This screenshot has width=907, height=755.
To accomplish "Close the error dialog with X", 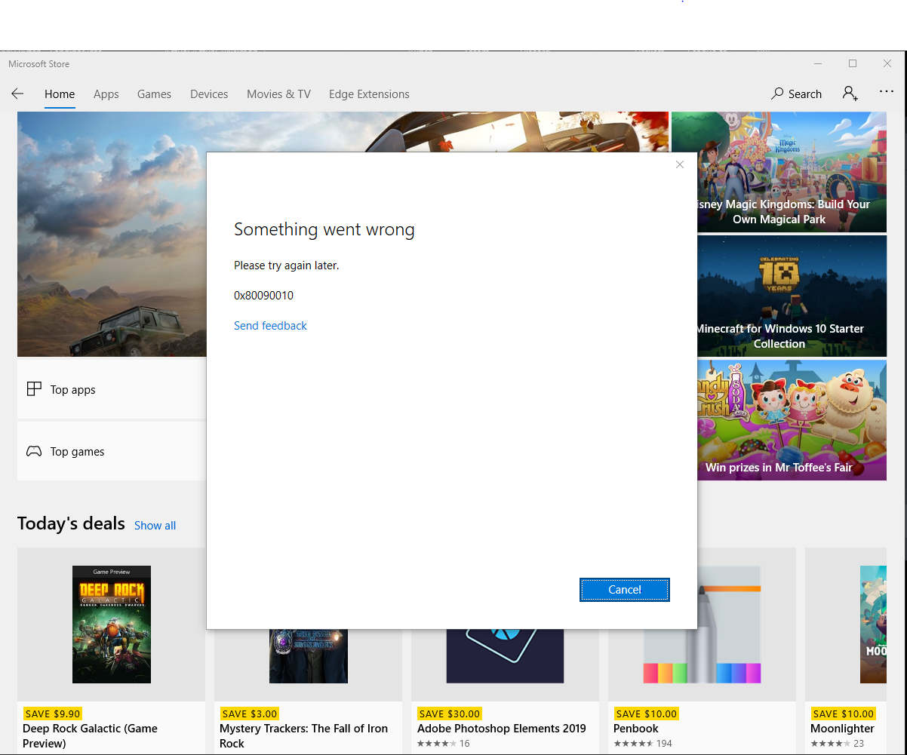I will pyautogui.click(x=680, y=164).
